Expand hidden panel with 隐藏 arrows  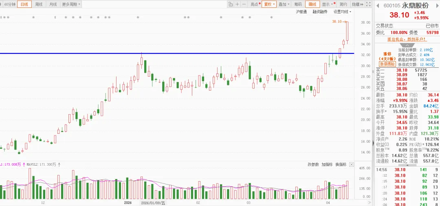358,4
